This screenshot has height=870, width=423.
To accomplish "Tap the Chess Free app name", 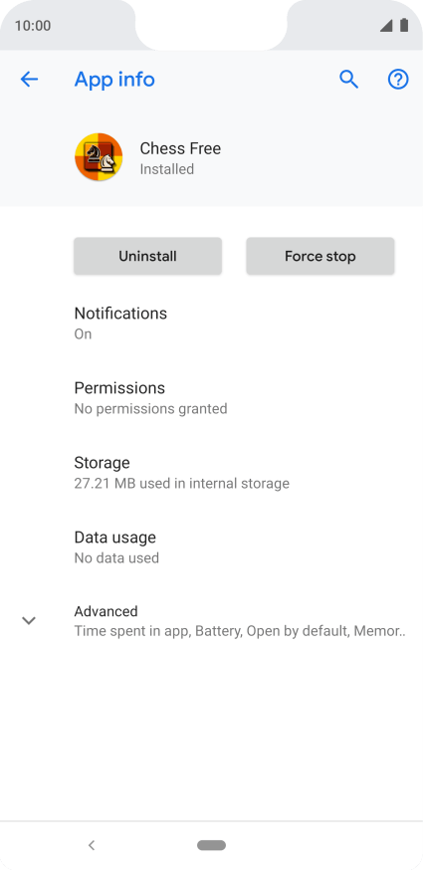I will 180,148.
